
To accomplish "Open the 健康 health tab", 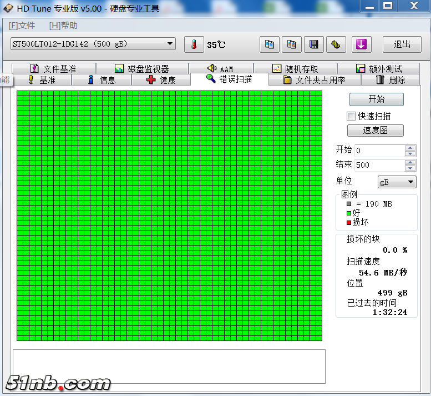I will pyautogui.click(x=161, y=80).
